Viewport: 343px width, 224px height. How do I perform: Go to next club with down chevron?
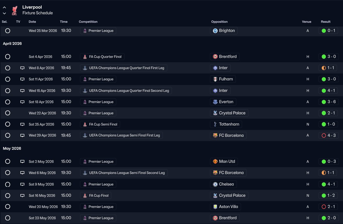tap(4, 13)
